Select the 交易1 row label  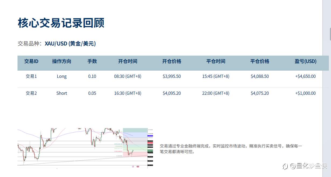coord(31,76)
